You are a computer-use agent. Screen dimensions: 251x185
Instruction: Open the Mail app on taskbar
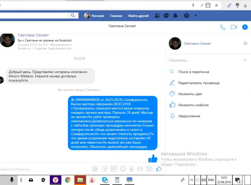tap(31, 180)
